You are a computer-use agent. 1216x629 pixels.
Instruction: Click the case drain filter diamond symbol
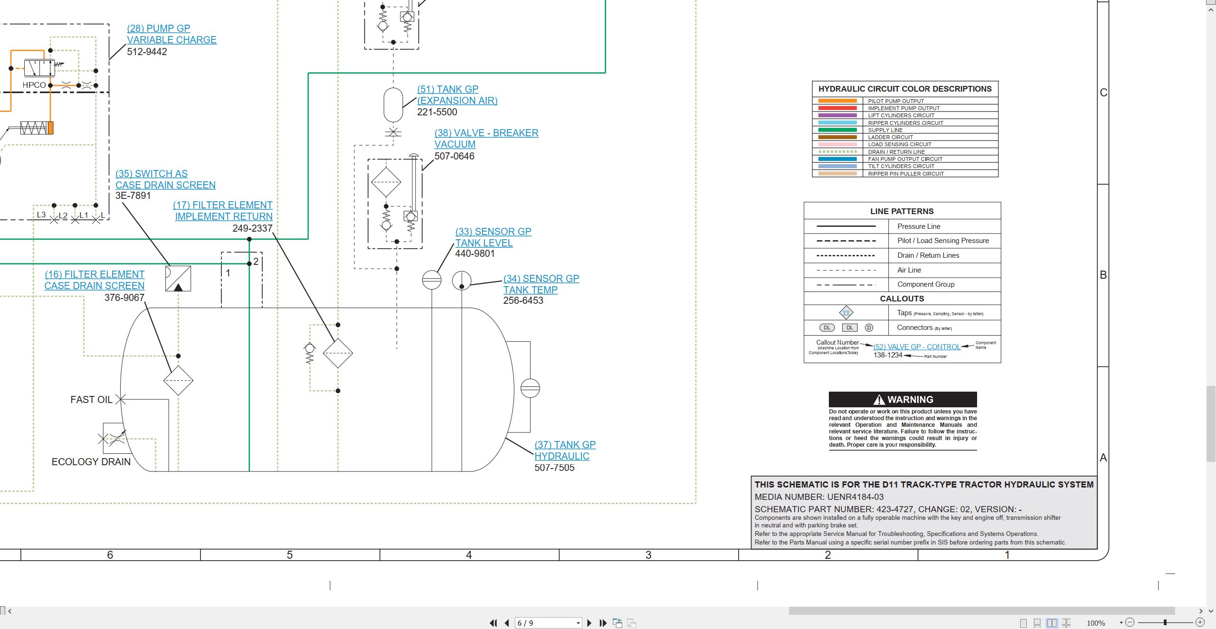(x=178, y=381)
